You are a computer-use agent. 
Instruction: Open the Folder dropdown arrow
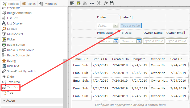(116, 26)
